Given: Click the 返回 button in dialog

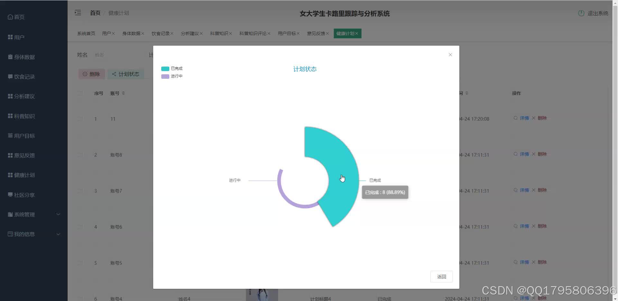Looking at the screenshot, I should [441, 277].
